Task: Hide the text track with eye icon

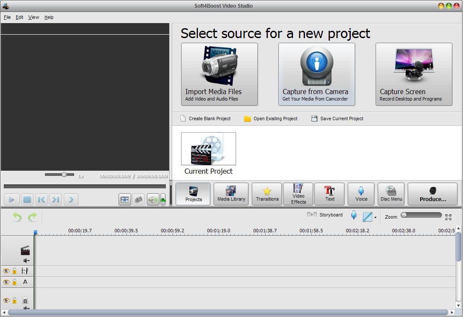Action: click(6, 282)
